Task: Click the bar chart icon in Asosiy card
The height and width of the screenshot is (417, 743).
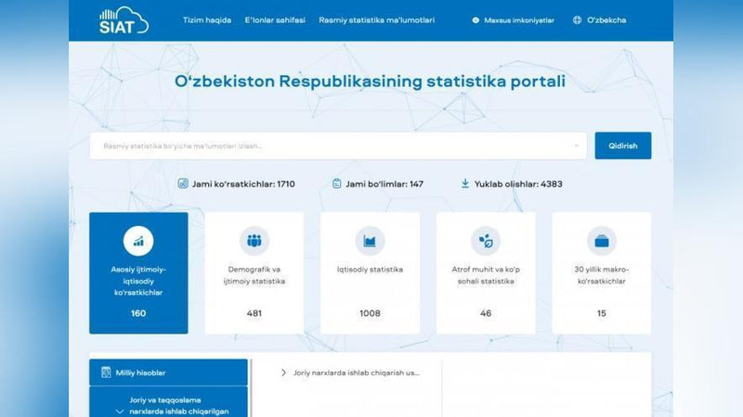Action: point(138,241)
